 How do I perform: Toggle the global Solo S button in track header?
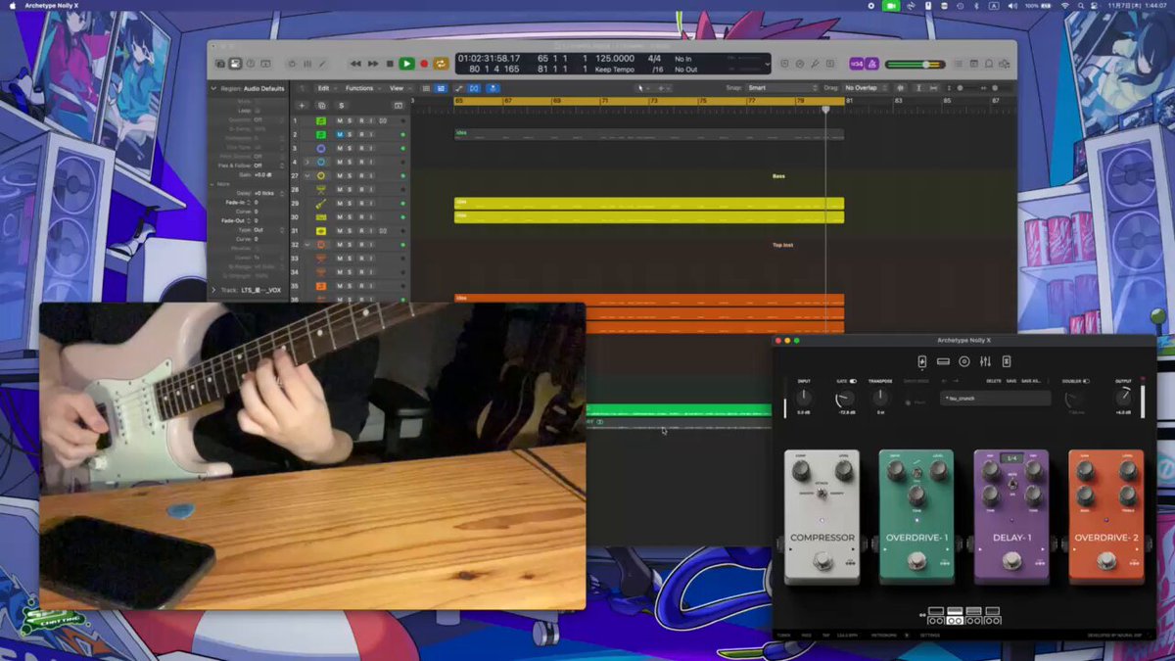(341, 106)
